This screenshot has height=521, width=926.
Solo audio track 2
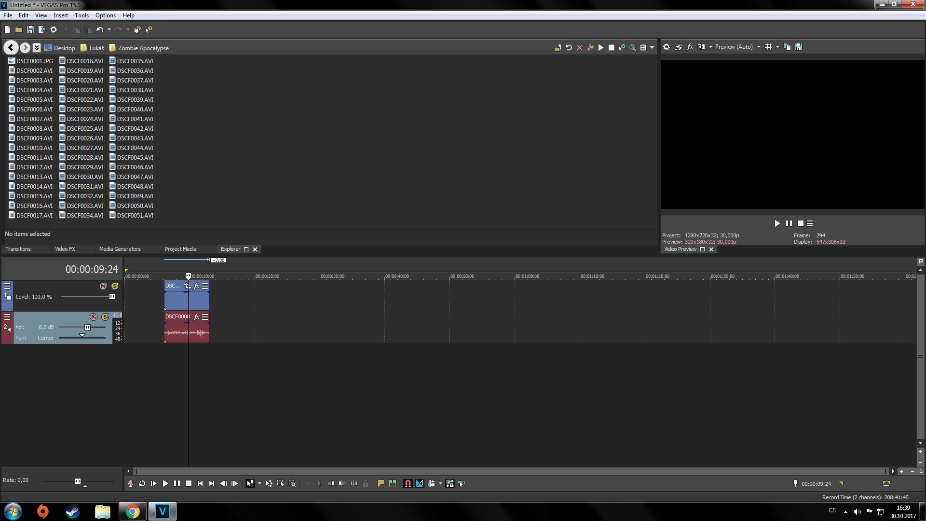click(105, 317)
